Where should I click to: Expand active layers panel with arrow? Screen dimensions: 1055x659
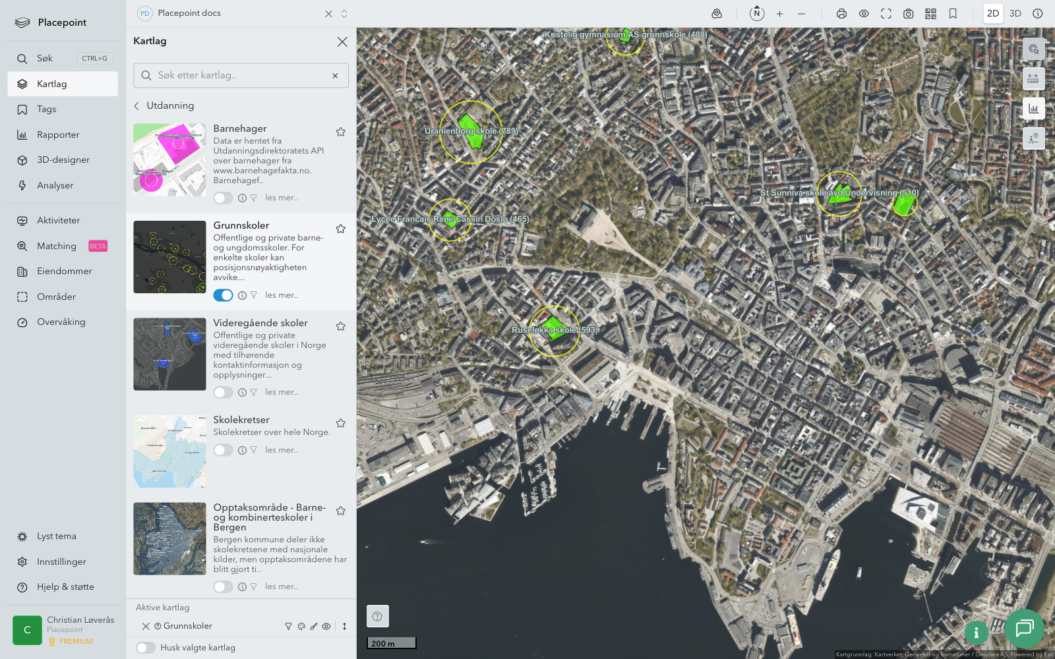point(344,627)
